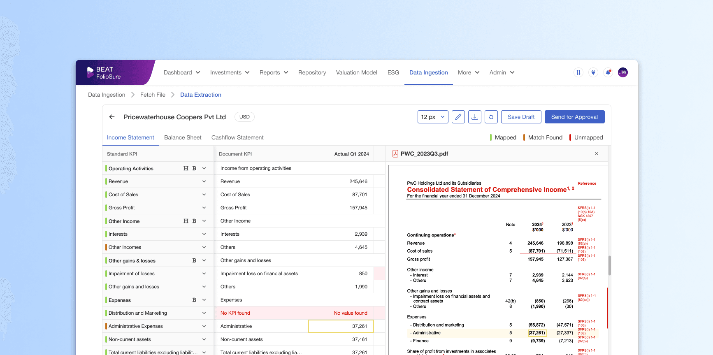Open the JW user avatar menu
Screen dimensions: 713x355
pyautogui.click(x=623, y=72)
